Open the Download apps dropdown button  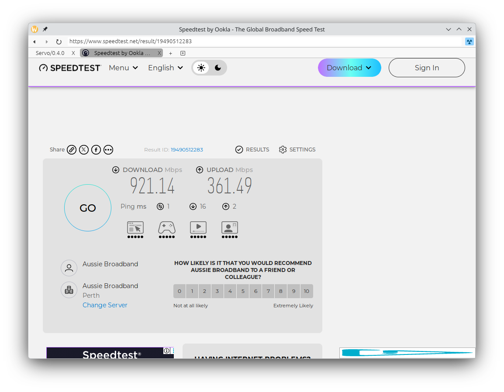point(349,68)
